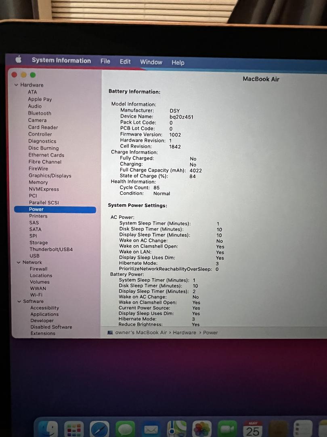Select Fibre Channel in the sidebar

click(x=45, y=161)
